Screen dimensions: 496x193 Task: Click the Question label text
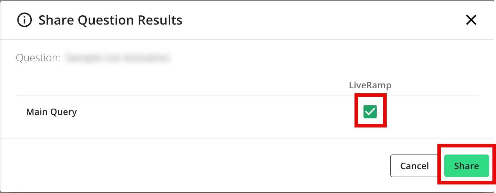point(38,58)
